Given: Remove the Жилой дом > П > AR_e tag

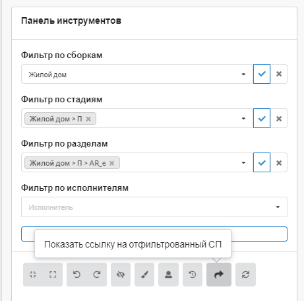Looking at the screenshot, I should [112, 163].
